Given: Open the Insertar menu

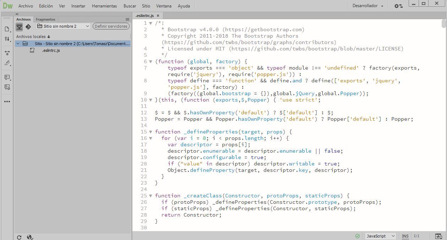Looking at the screenshot, I should [x=78, y=6].
